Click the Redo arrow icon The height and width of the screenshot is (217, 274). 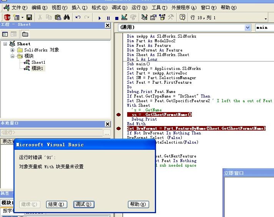click(x=87, y=17)
